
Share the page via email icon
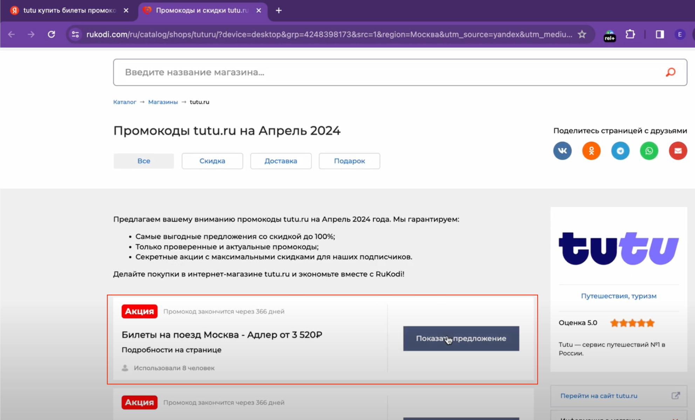coord(677,150)
